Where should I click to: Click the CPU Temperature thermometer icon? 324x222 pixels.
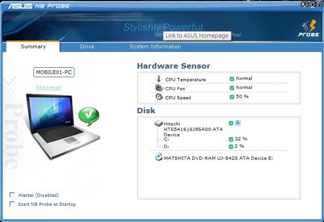tap(158, 78)
